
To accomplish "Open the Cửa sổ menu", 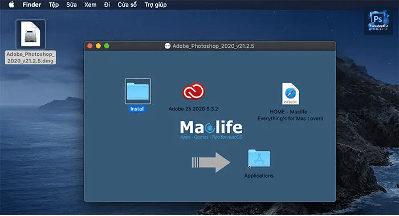I will point(127,5).
